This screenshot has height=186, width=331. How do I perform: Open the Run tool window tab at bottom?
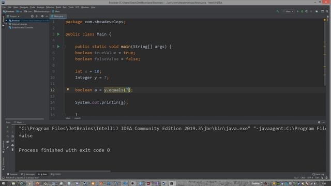[x=42, y=175]
